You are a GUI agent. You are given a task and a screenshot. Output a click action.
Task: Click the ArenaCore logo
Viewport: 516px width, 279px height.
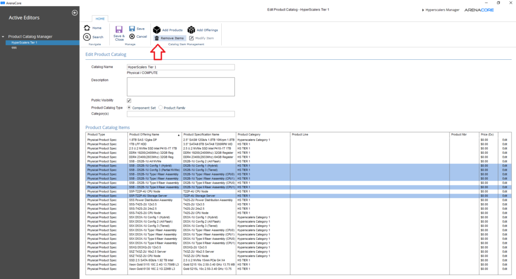(x=479, y=10)
